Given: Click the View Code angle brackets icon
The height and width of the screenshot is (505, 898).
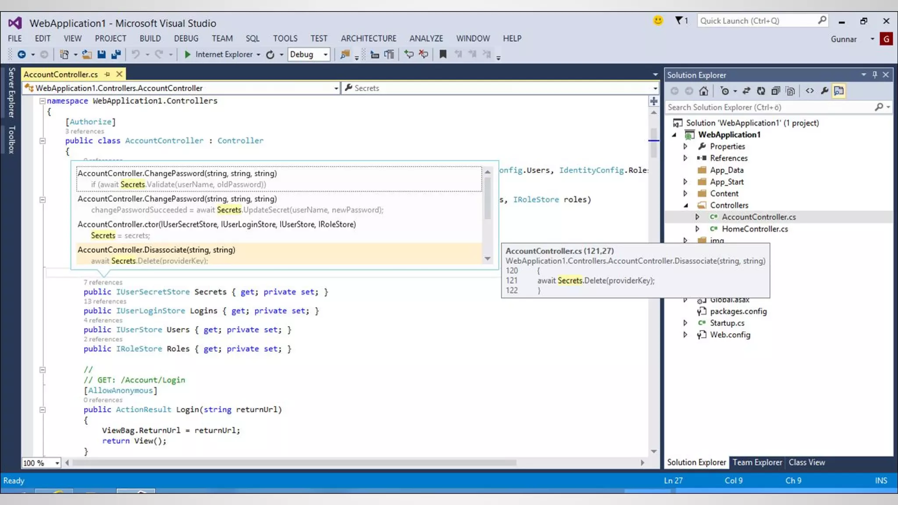Looking at the screenshot, I should pos(809,91).
